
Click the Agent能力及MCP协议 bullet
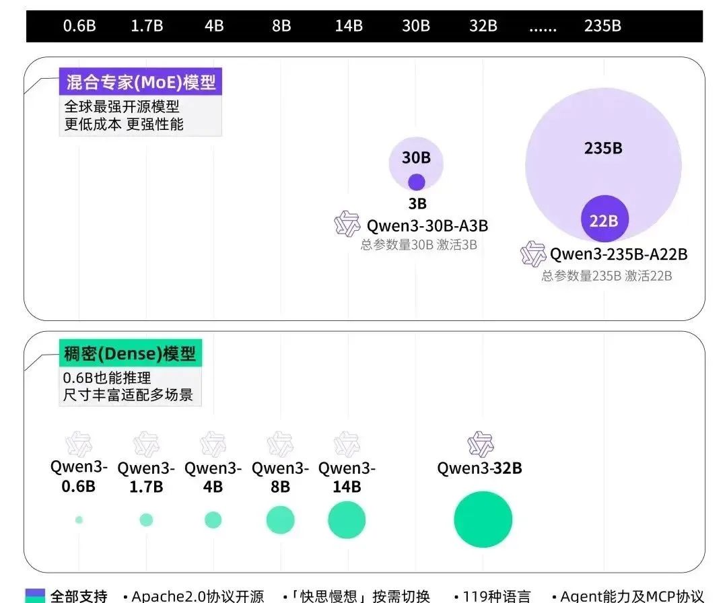pyautogui.click(x=628, y=596)
